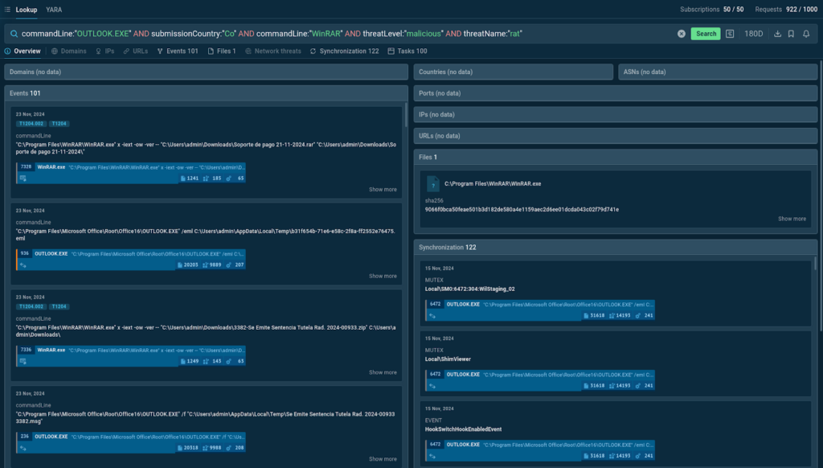Click the menu list icon next to Lookup
The width and height of the screenshot is (823, 468).
click(x=7, y=9)
